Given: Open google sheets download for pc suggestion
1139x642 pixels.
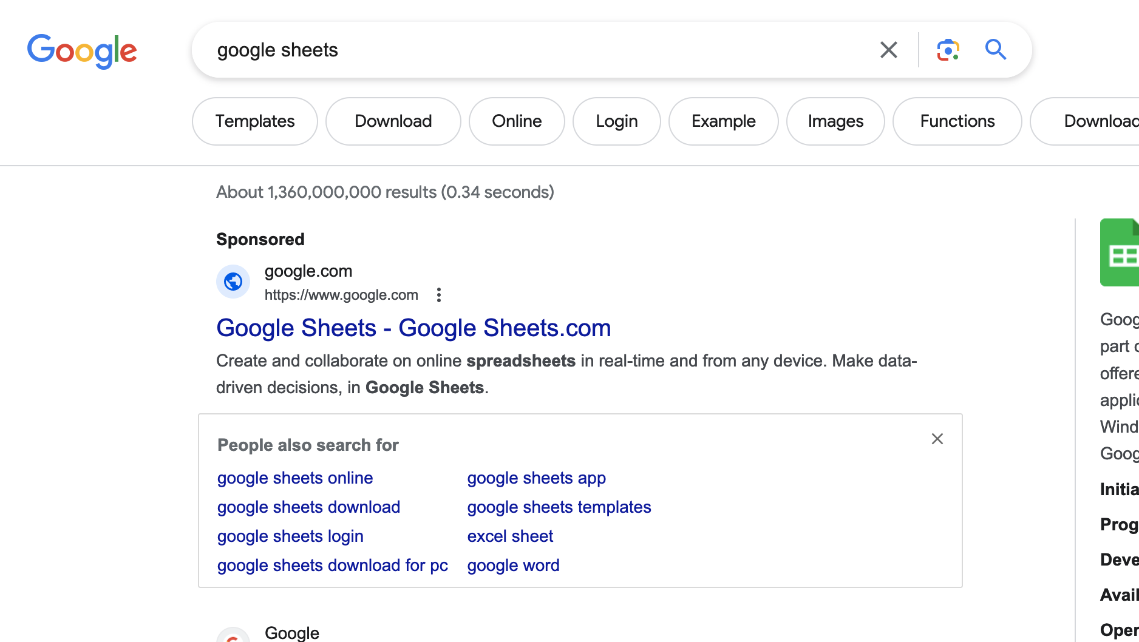Looking at the screenshot, I should click(x=333, y=566).
